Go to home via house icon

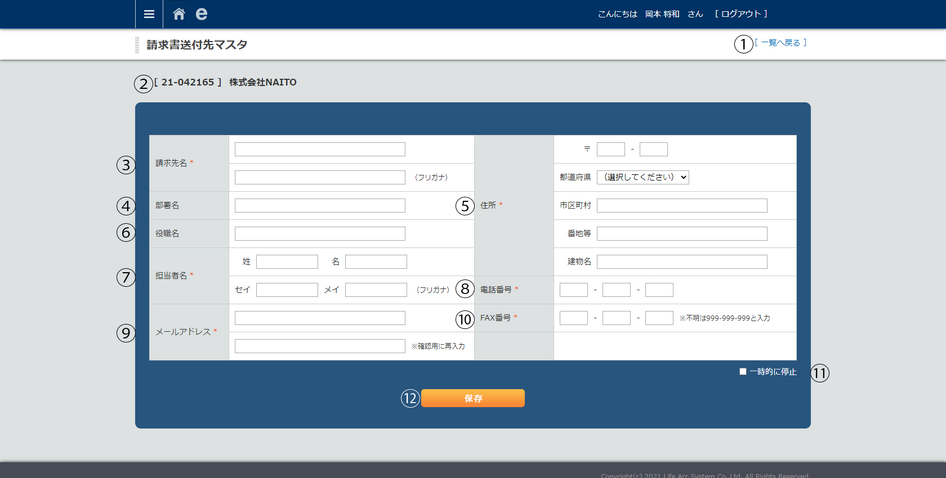point(179,14)
